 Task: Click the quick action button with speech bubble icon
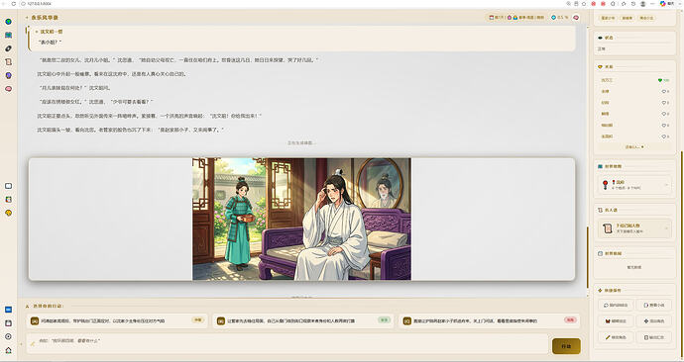click(x=616, y=305)
